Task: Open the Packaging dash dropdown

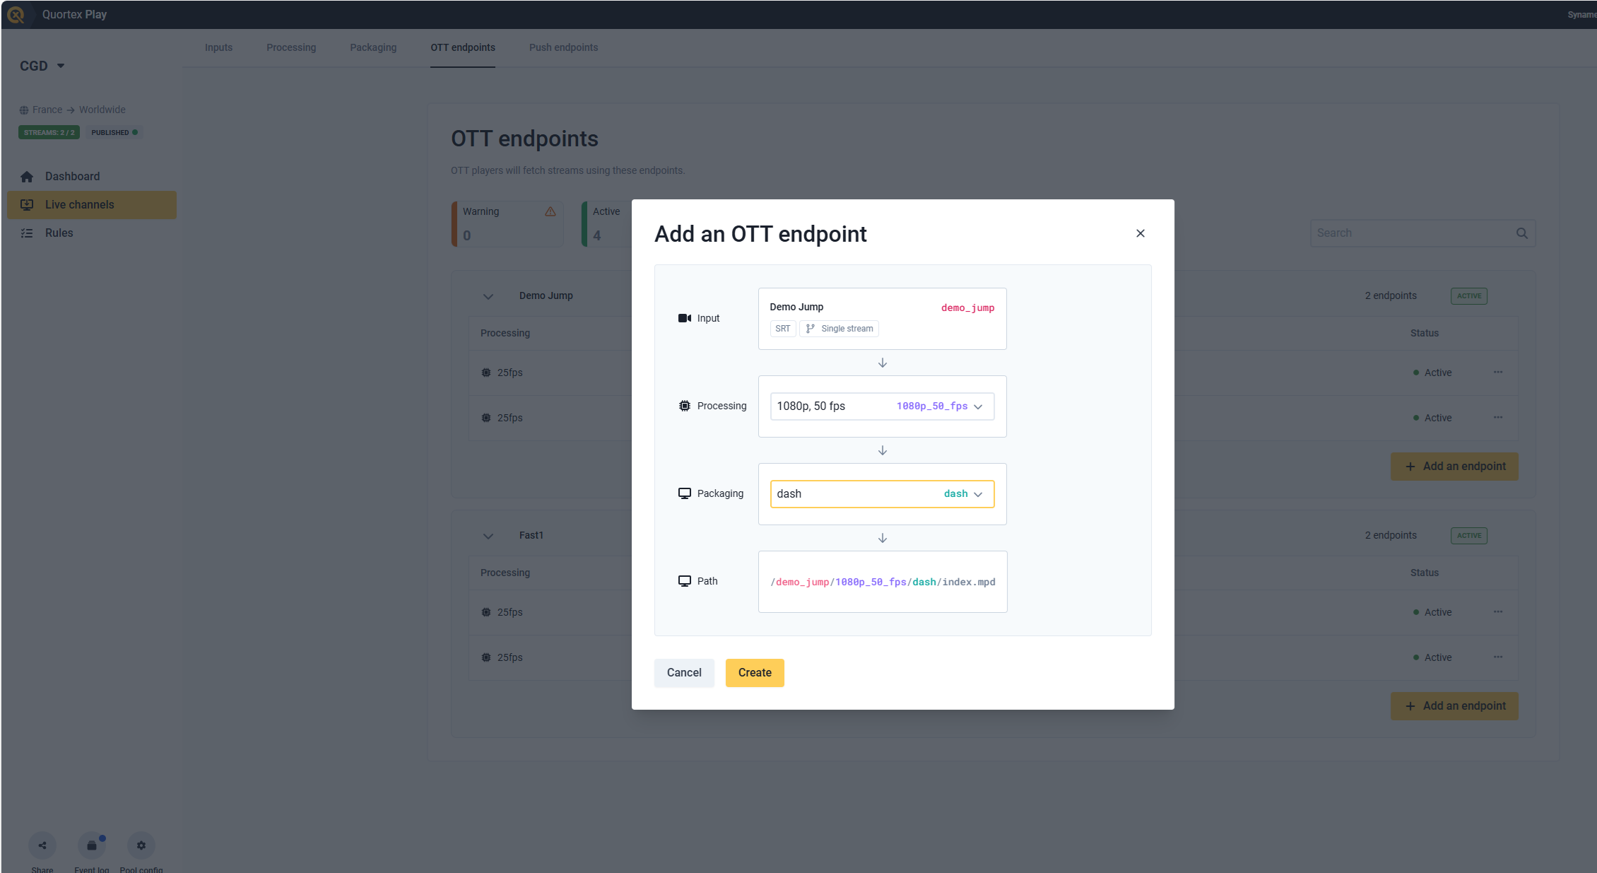Action: [x=882, y=494]
